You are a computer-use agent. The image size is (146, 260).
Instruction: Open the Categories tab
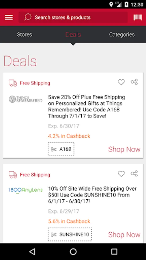[x=122, y=34]
